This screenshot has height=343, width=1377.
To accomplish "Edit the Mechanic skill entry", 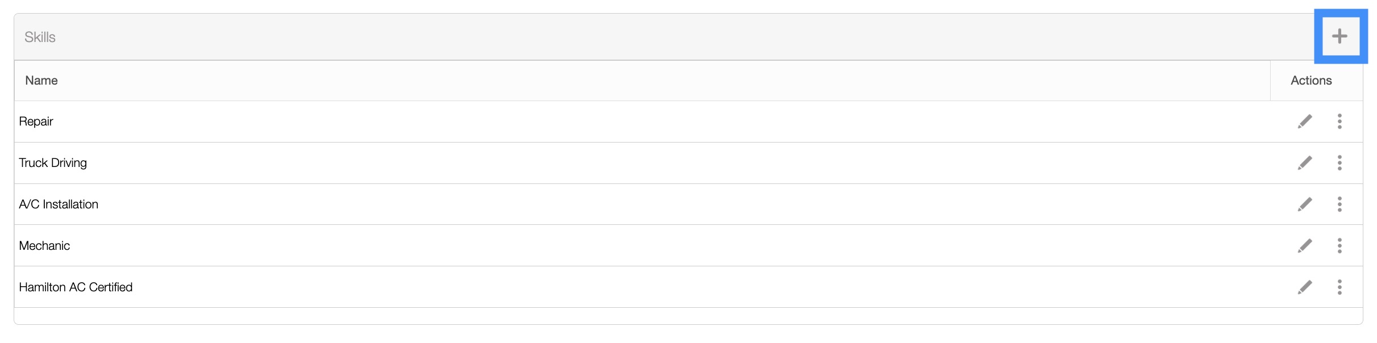I will [1305, 246].
